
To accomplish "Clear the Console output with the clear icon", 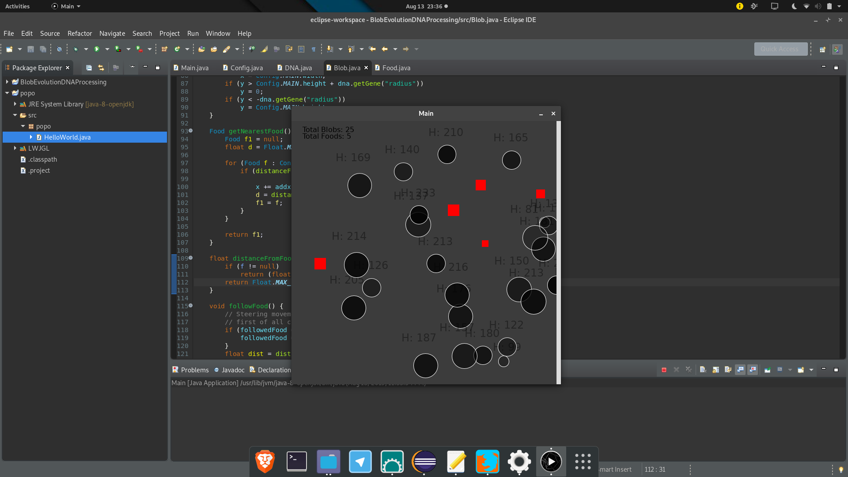I will 703,370.
